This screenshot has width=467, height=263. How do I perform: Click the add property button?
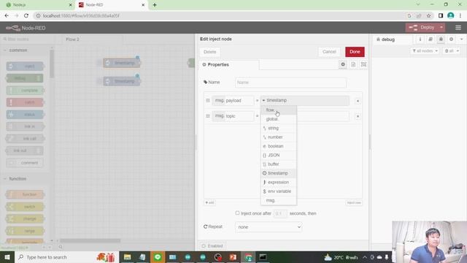click(x=209, y=203)
